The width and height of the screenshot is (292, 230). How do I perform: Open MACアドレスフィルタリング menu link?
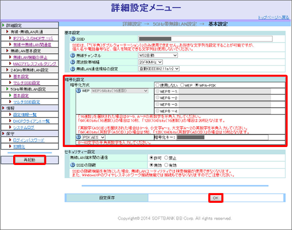tap(35, 64)
